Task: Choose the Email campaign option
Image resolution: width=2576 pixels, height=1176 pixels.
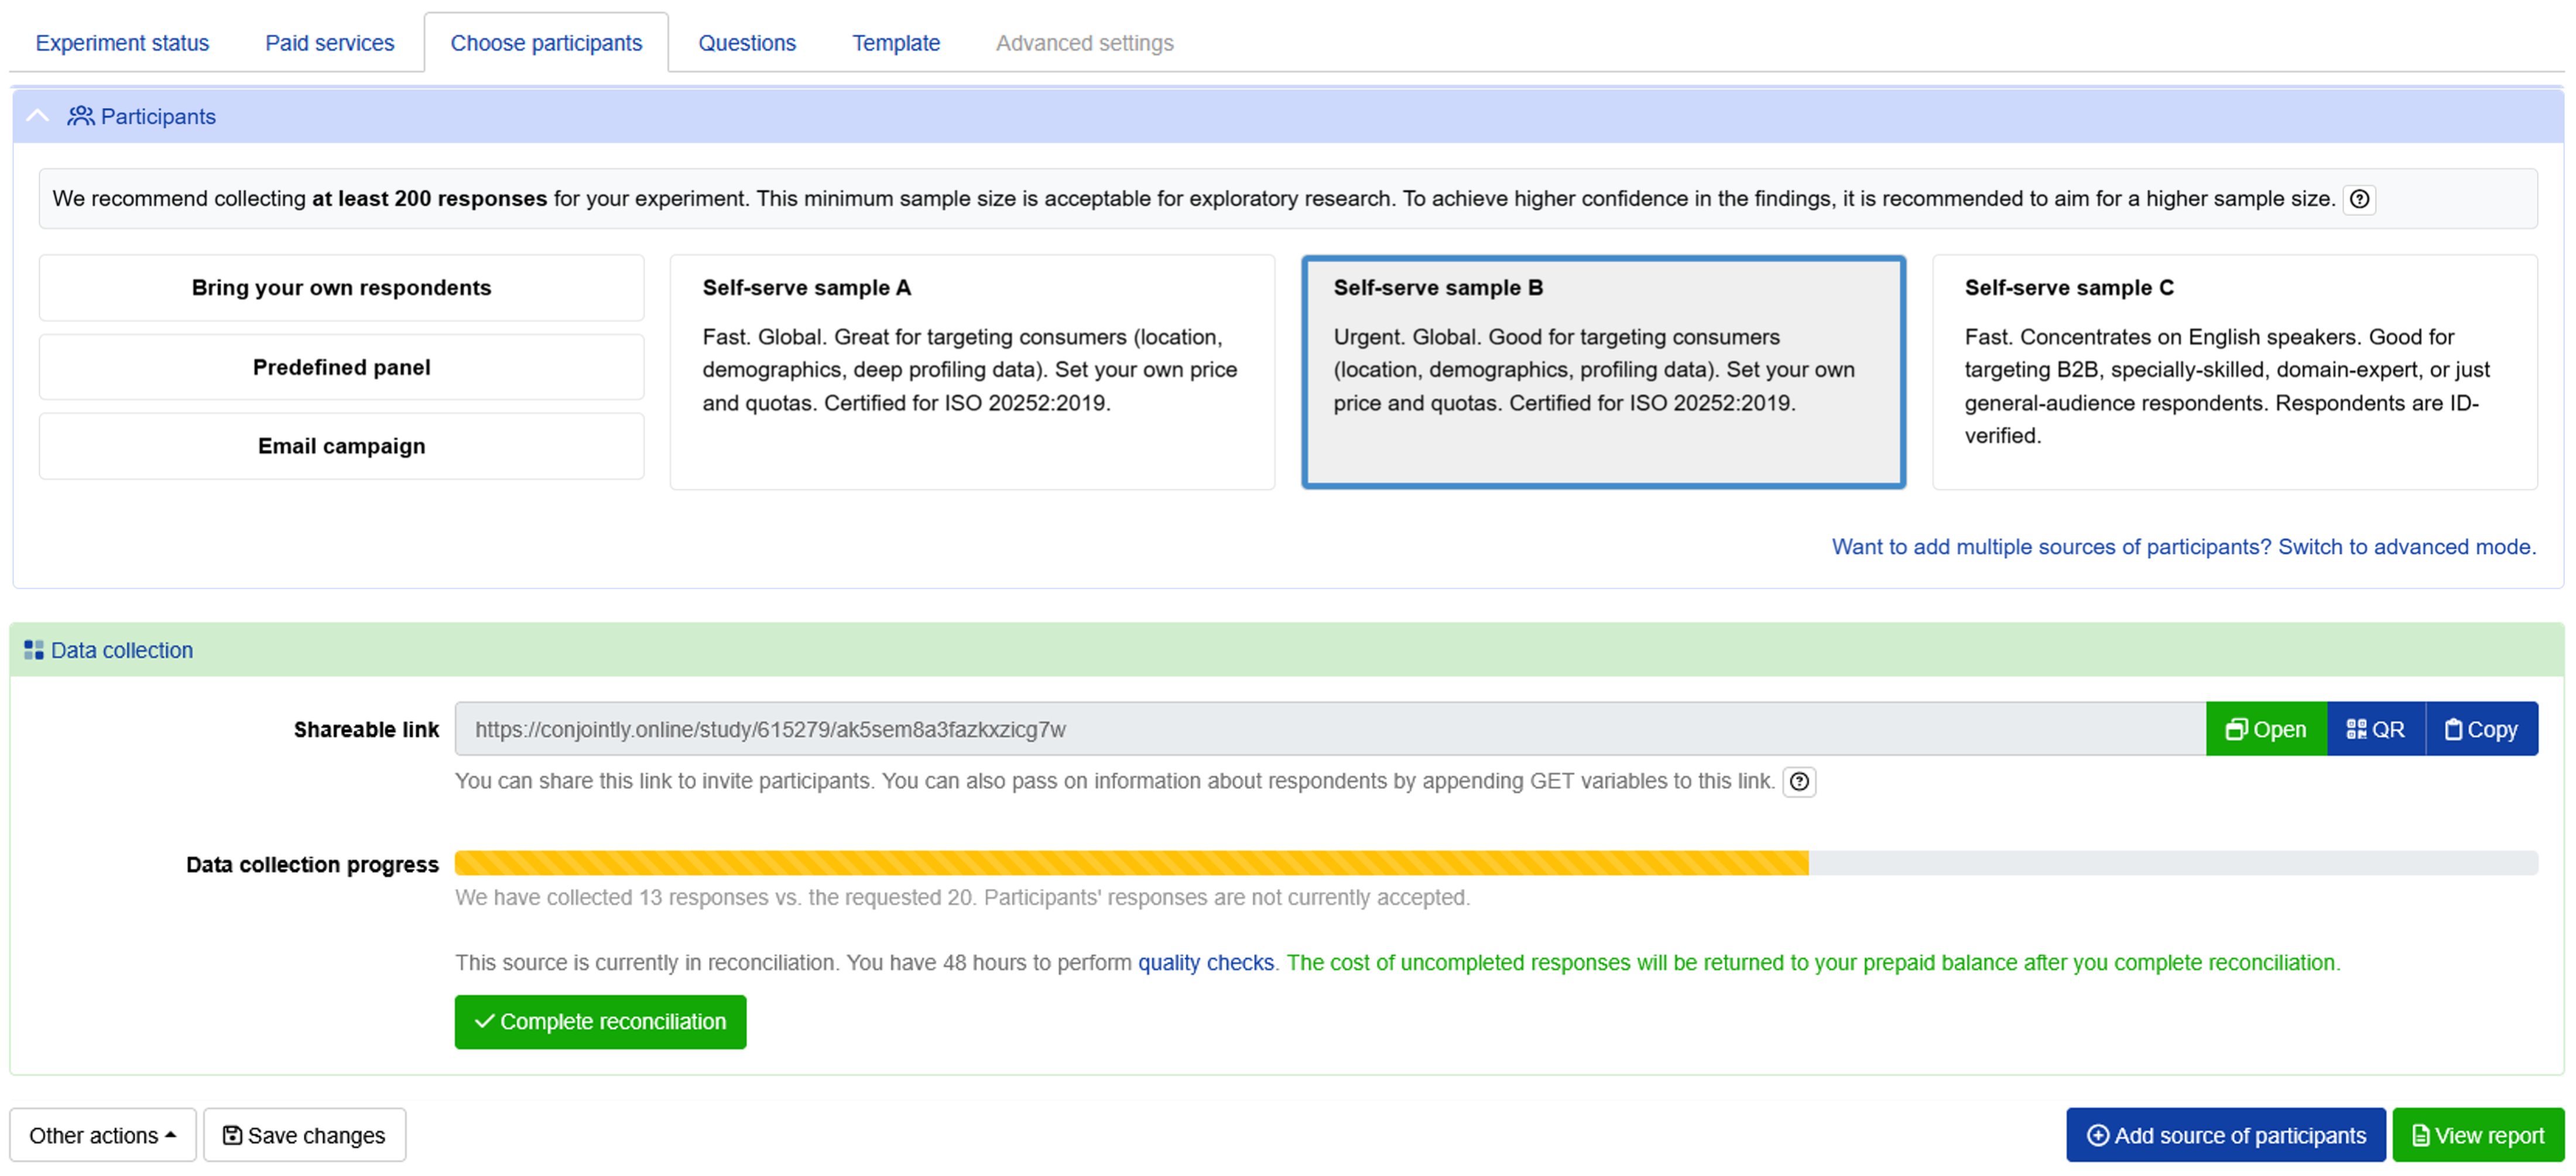Action: pos(341,446)
